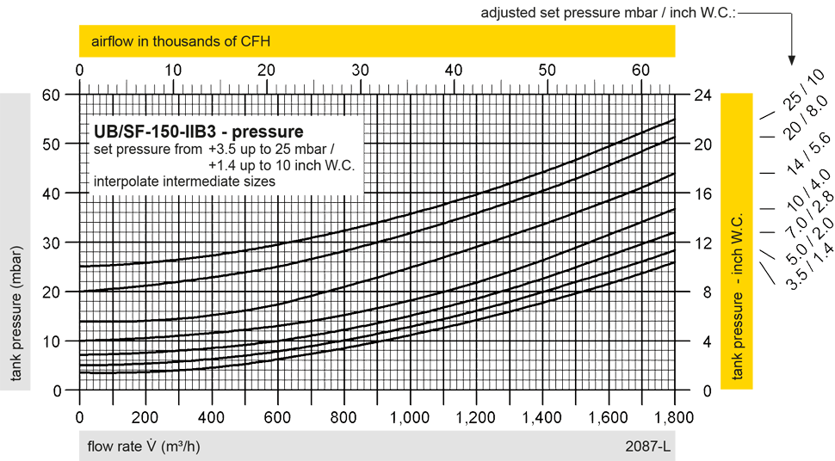This screenshot has width=835, height=461.
Task: Click the '+1.4 up to 10 inch W.C.' text line
Action: coord(281,165)
